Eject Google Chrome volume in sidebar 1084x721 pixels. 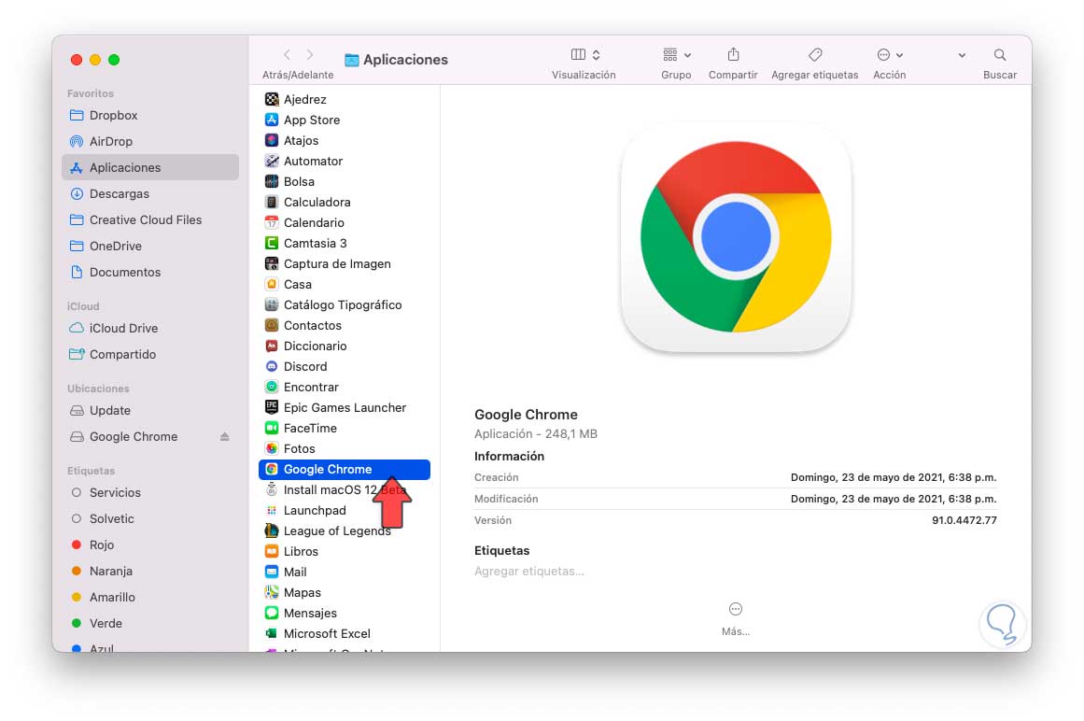coord(225,437)
